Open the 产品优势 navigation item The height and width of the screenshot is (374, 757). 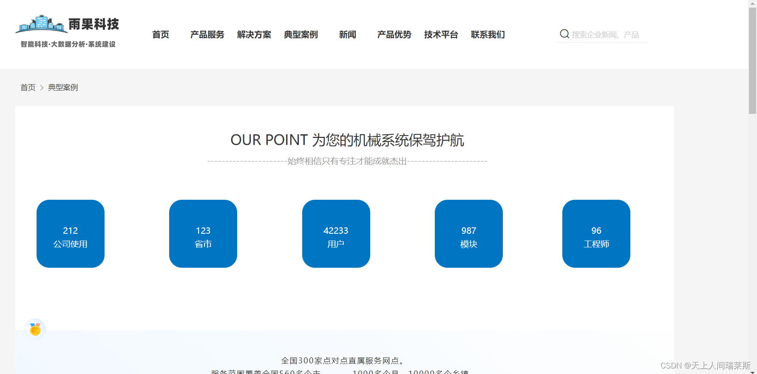click(394, 34)
